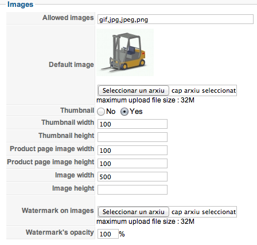This screenshot has width=257, height=245.
Task: Choose a file for Default image
Action: coord(134,90)
